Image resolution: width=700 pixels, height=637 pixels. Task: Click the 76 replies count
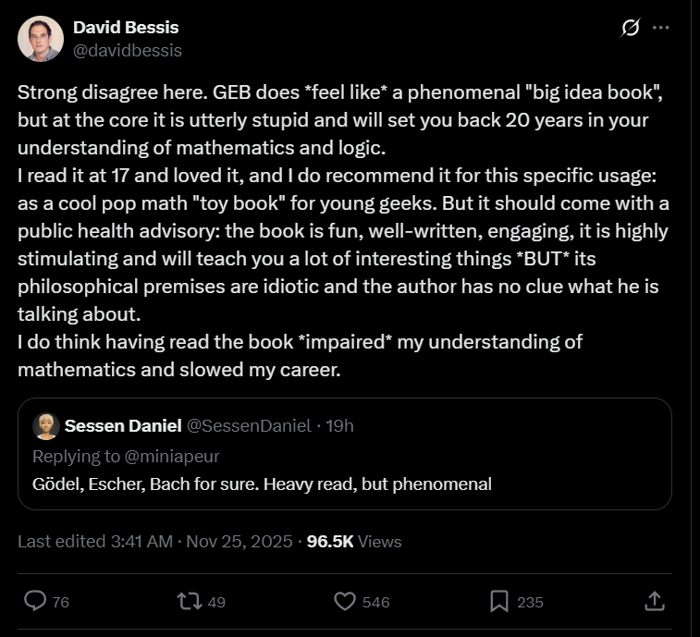click(x=61, y=602)
